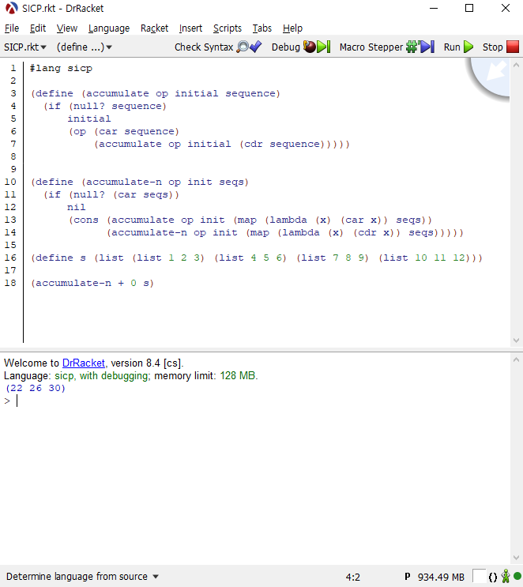Click the running-figure icon in status bar
This screenshot has width=523, height=587.
505,577
